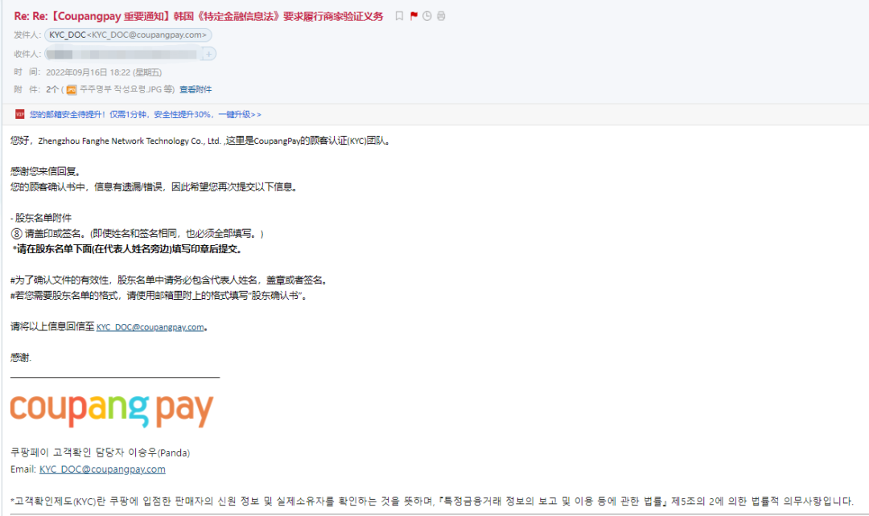
Task: Click the JPG attachment file icon
Action: 72,90
